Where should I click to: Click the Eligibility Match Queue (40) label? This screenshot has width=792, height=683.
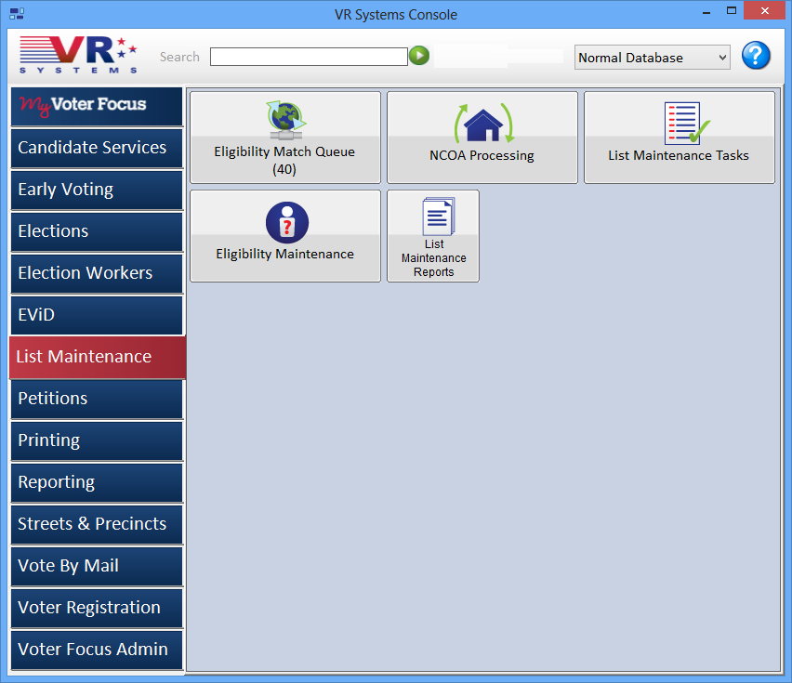[284, 161]
